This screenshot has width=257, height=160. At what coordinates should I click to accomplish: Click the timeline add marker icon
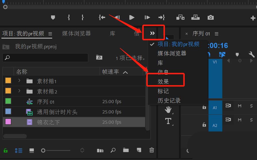pos(237,55)
